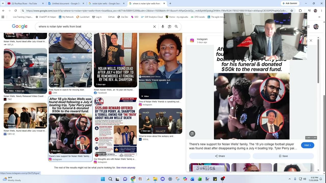Open the Jira Dev bookmark
Viewport: 326px width, 183px height.
(123, 17)
